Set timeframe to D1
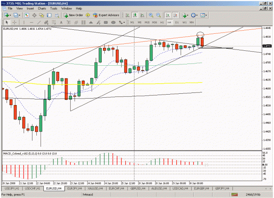This screenshot has height=198, width=274. click(177, 22)
